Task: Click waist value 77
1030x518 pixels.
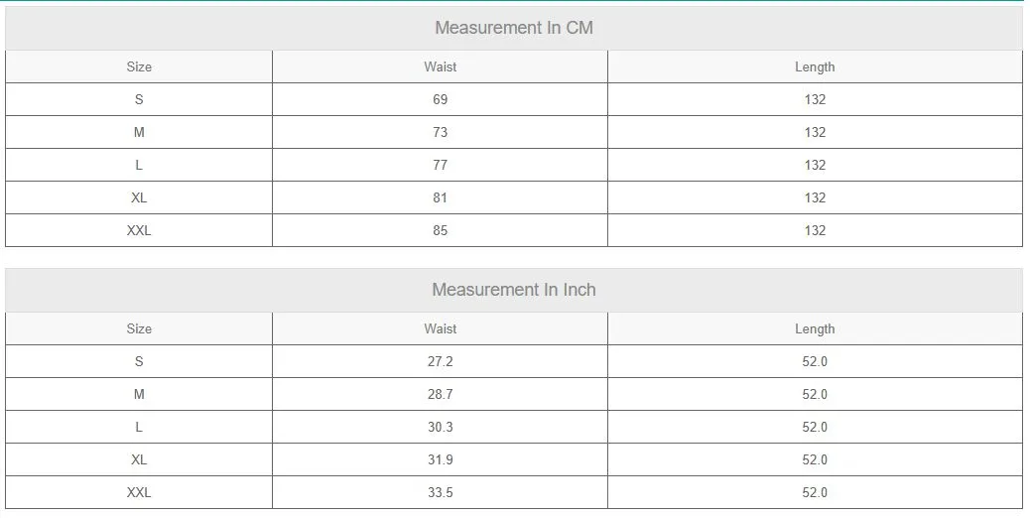Action: pos(440,165)
